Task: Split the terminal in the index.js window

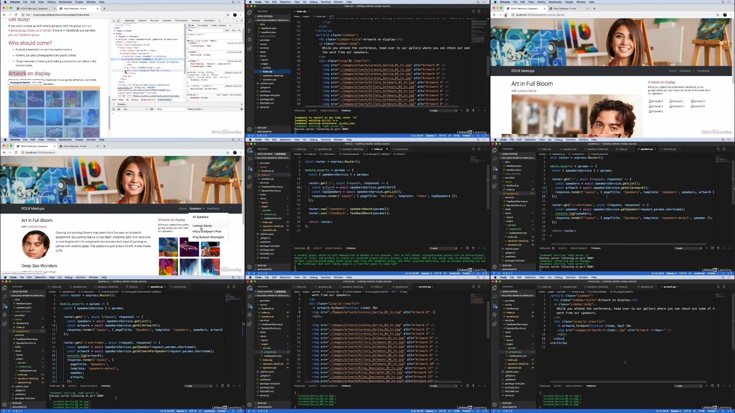Action: 468,248
